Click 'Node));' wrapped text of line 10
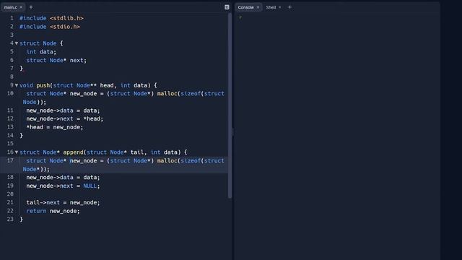This screenshot has height=260, width=462. pyautogui.click(x=35, y=102)
